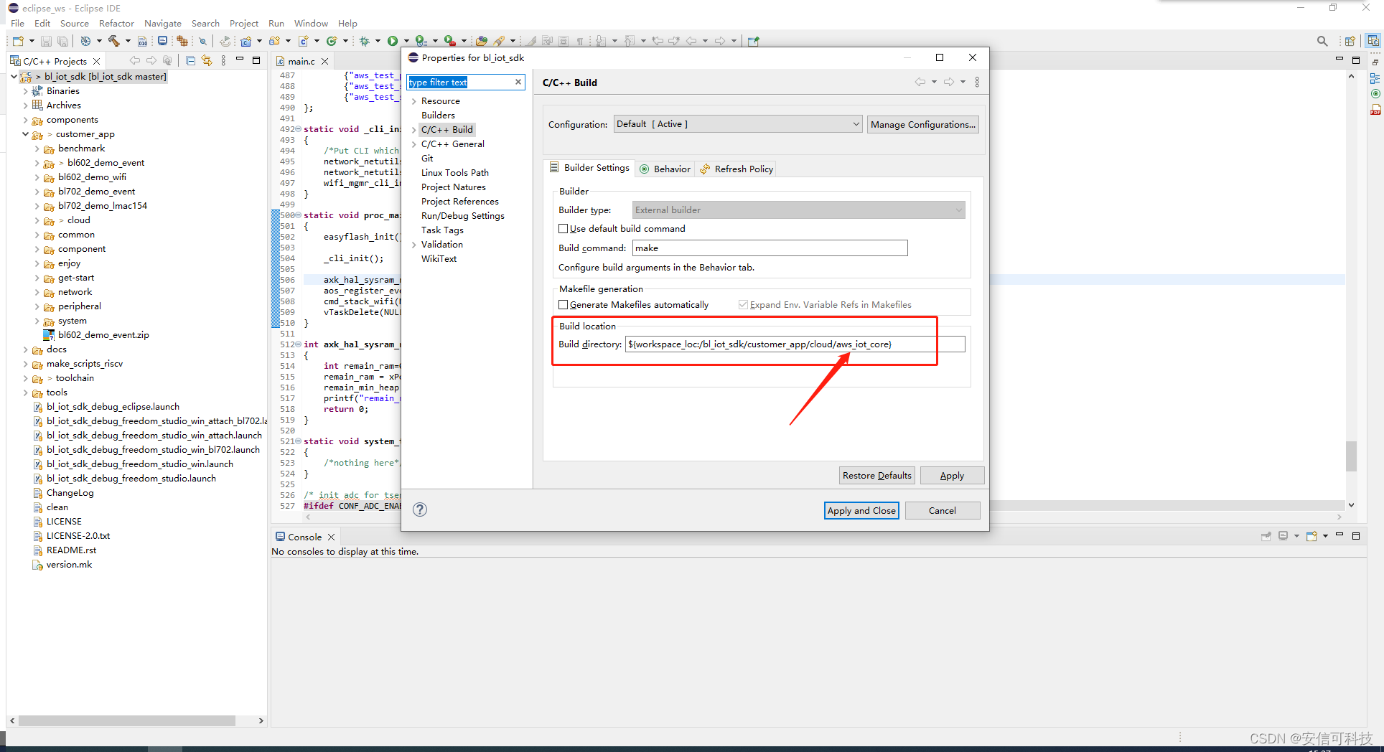Screen dimensions: 1384x752
Task: Click Apply and Close
Action: [861, 510]
